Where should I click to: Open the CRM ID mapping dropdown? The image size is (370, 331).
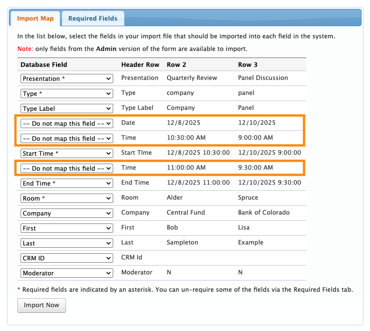point(66,258)
